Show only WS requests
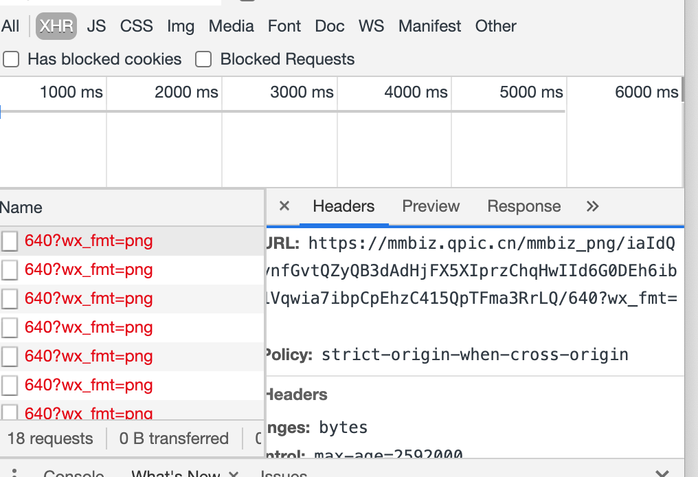 371,26
